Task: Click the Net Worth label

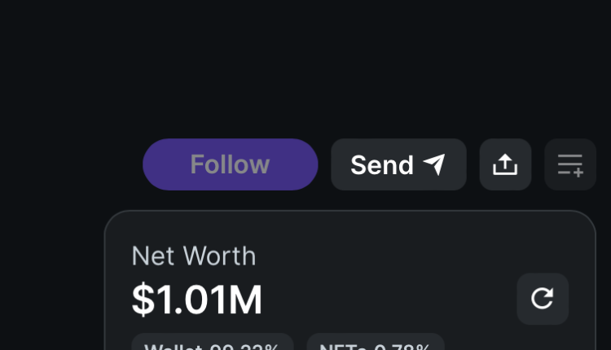Action: tap(194, 256)
